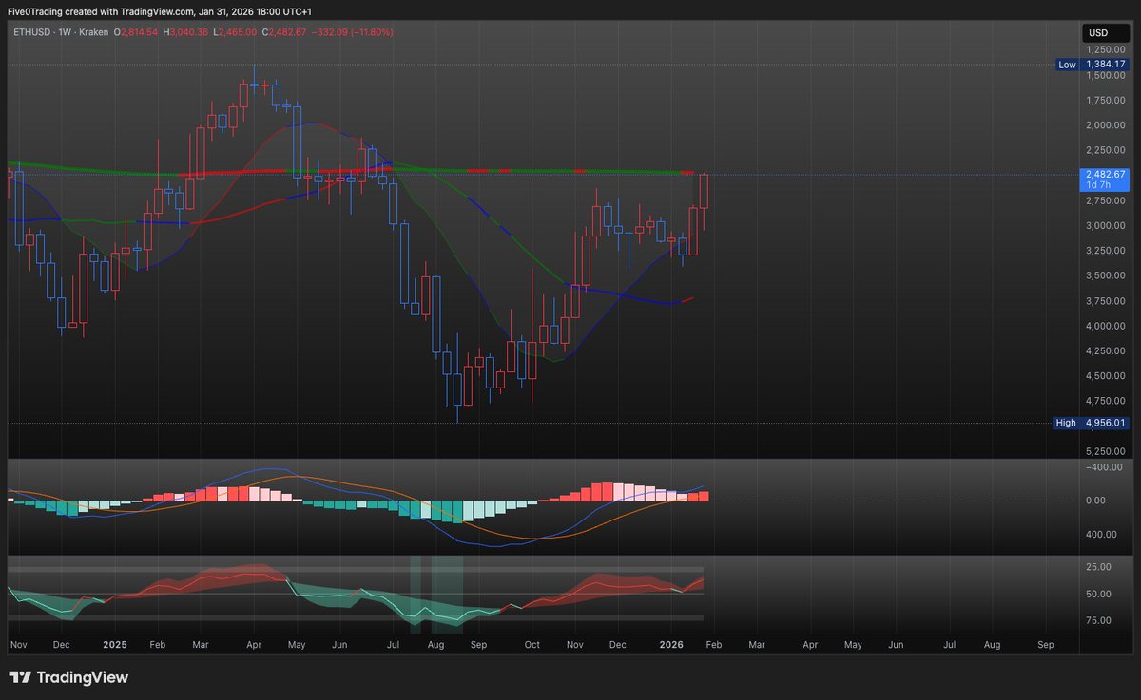Image resolution: width=1141 pixels, height=700 pixels.
Task: Click the −400.00 MACD axis label
Action: pos(1105,467)
